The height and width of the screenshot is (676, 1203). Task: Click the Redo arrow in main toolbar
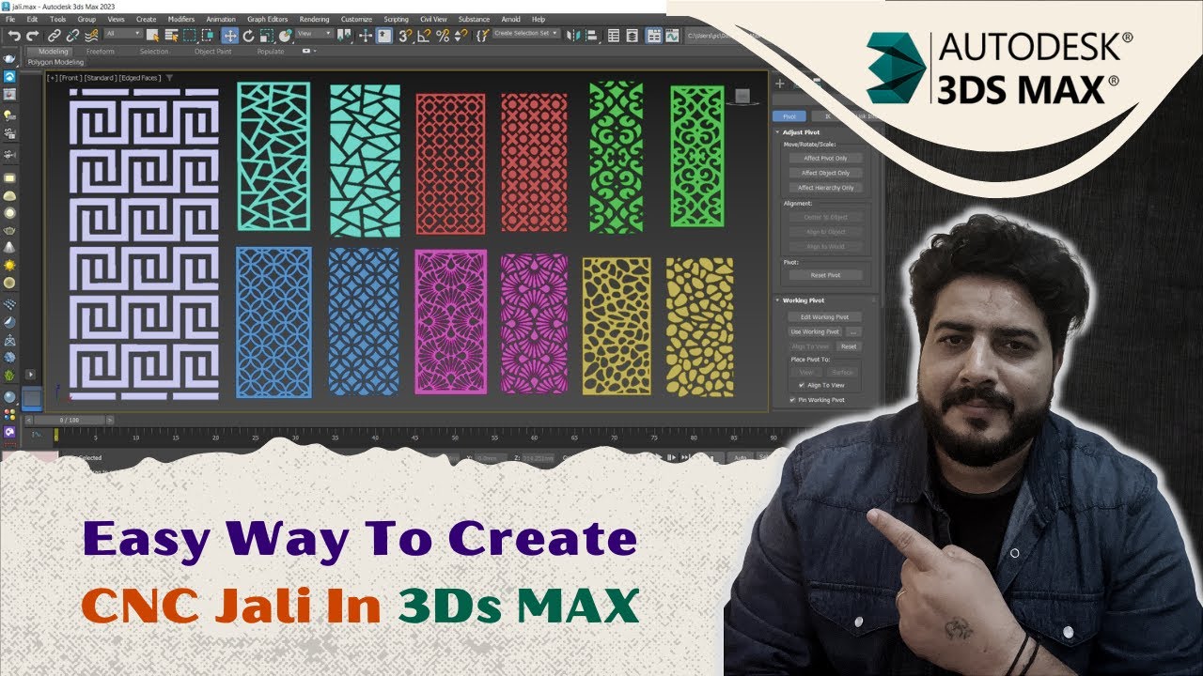coord(32,36)
